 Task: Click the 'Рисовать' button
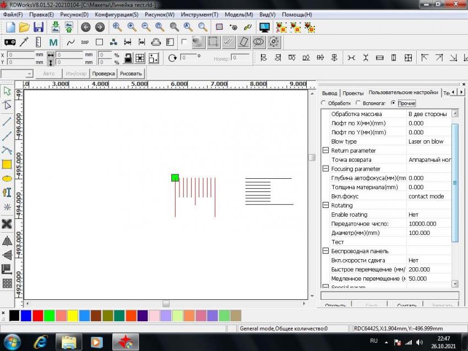(x=130, y=74)
